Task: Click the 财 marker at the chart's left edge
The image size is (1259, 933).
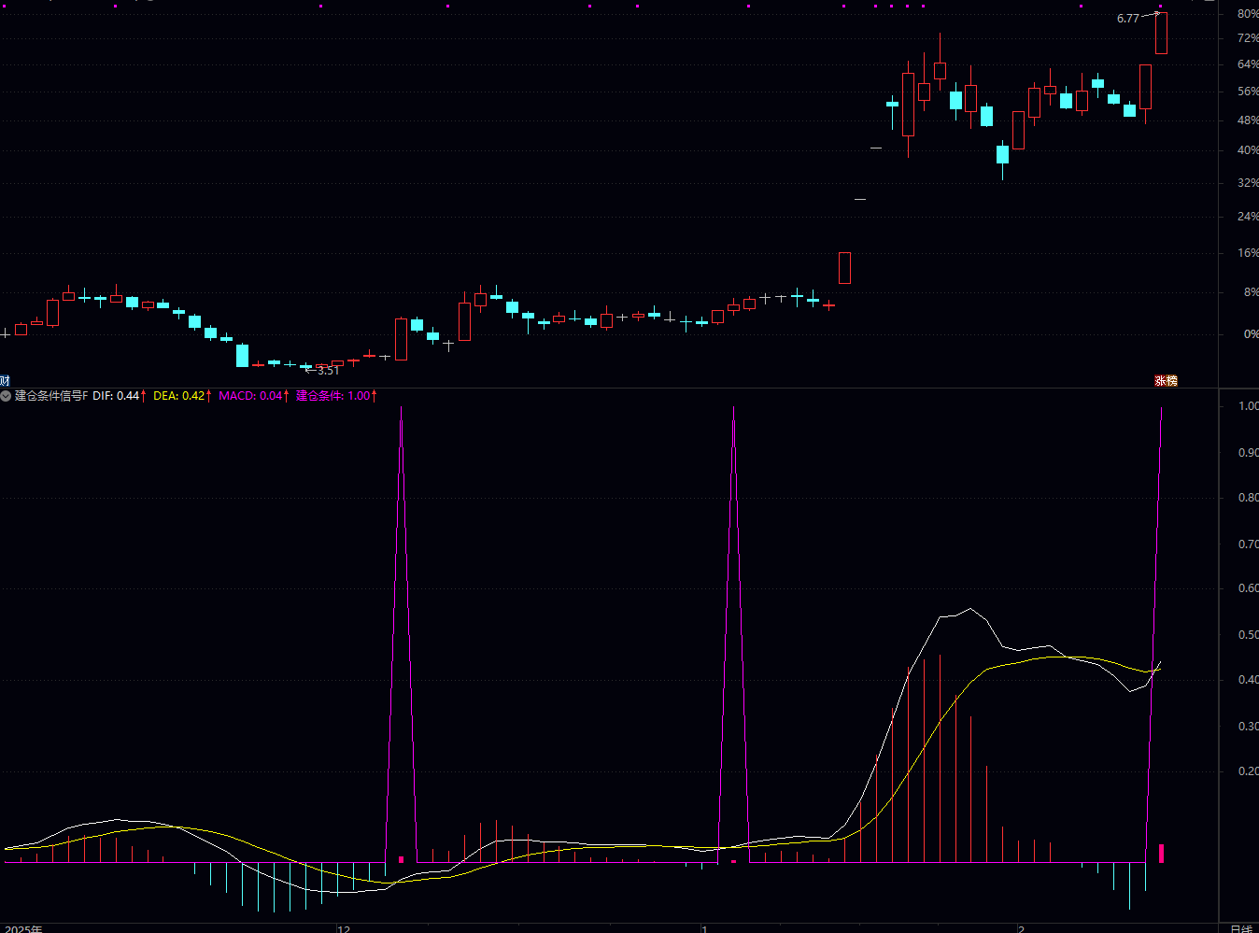Action: 5,381
